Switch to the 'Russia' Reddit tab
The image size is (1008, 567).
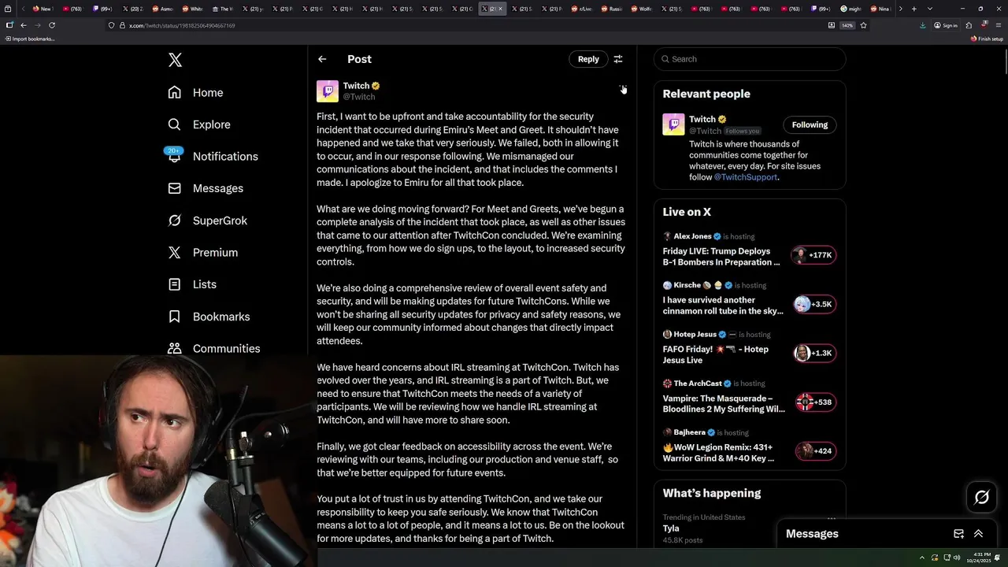coord(612,9)
